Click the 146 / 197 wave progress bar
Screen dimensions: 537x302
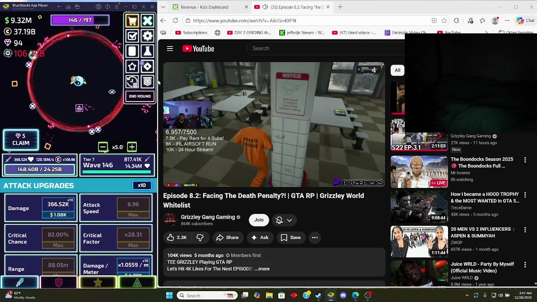(x=80, y=20)
